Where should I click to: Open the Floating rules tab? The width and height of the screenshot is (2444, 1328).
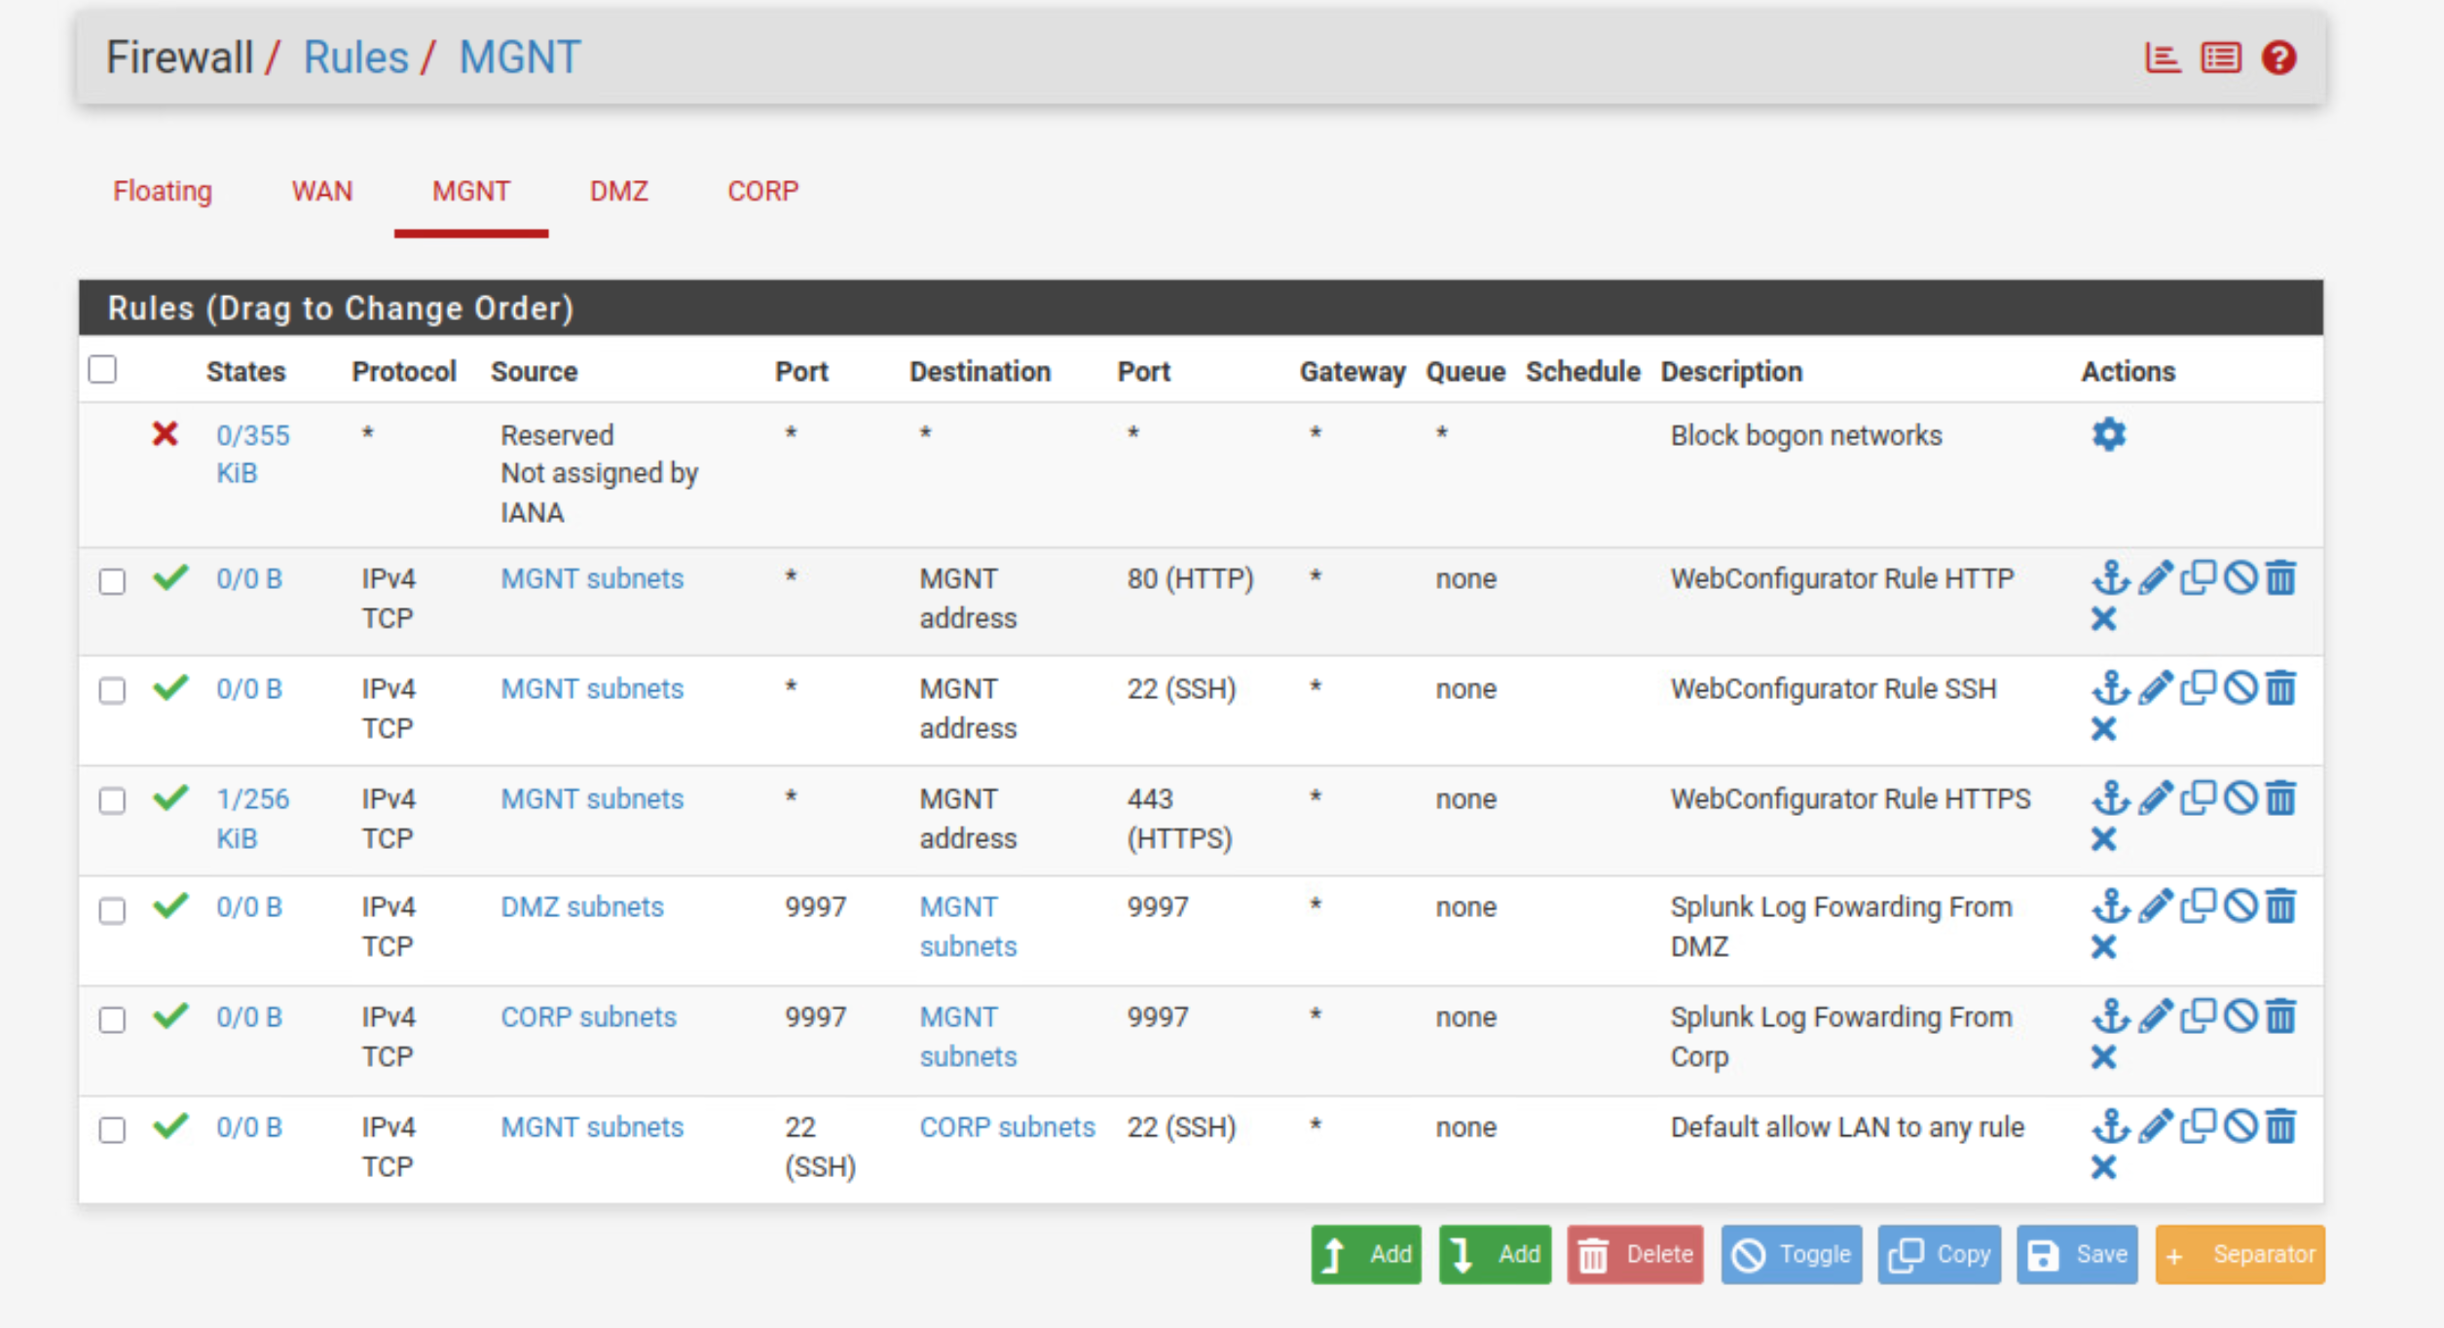coord(163,191)
